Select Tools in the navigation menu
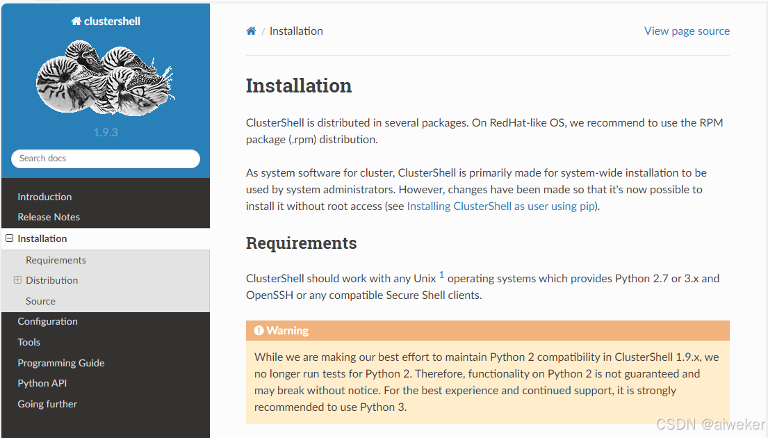768x438 pixels. (x=28, y=342)
